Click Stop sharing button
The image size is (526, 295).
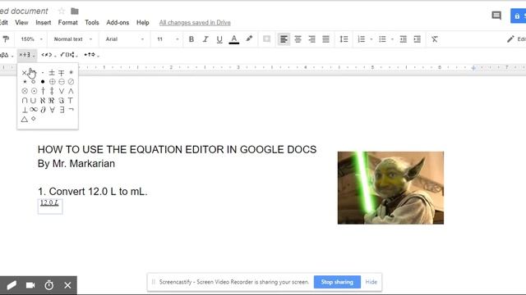tap(337, 282)
